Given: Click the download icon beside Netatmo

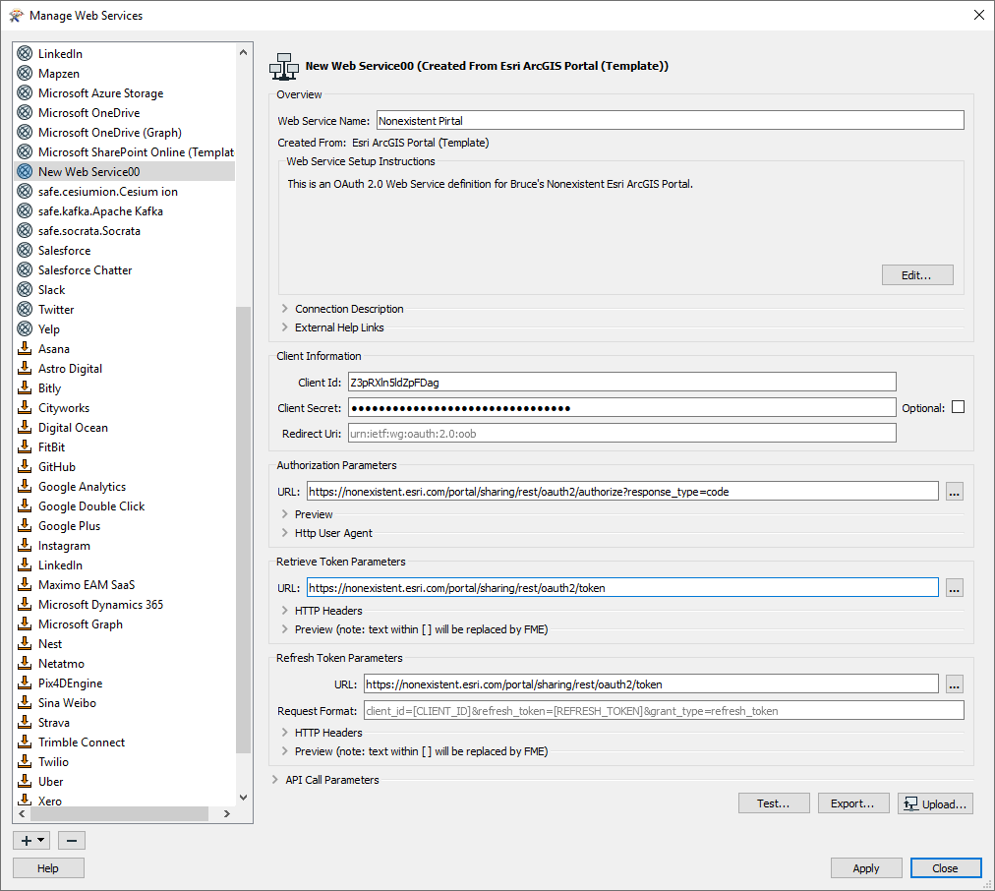Looking at the screenshot, I should tap(25, 663).
